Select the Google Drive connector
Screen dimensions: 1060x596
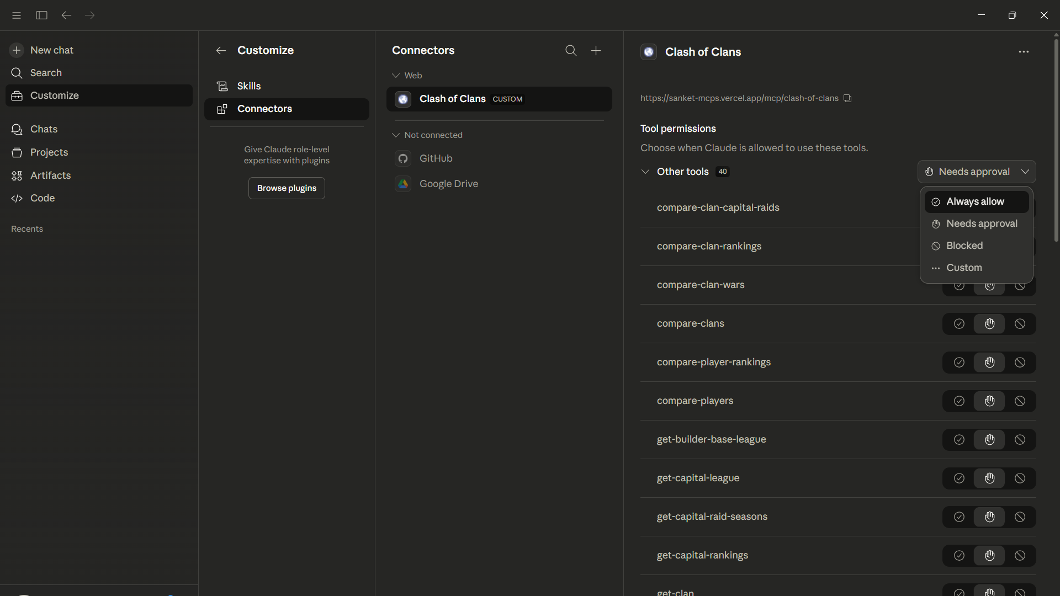pos(499,184)
